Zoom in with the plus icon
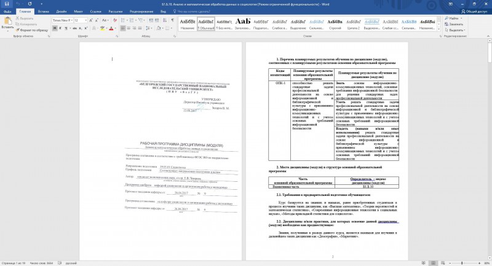This screenshot has height=266, width=492. (480, 263)
